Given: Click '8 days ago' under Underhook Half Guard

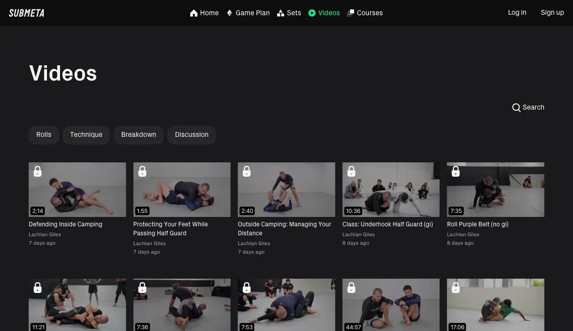Looking at the screenshot, I should coord(356,243).
